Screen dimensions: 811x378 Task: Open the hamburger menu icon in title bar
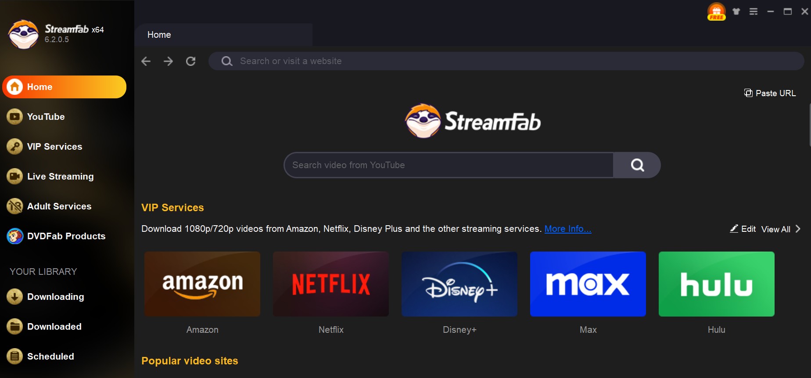click(754, 11)
